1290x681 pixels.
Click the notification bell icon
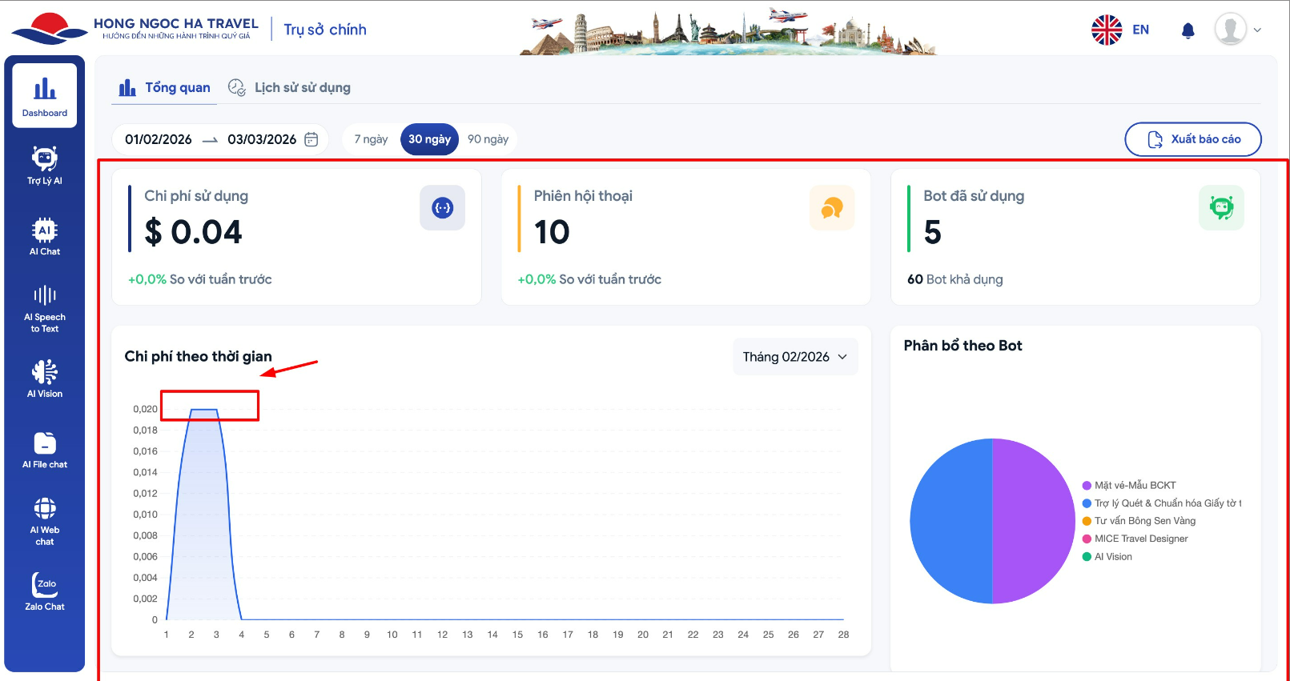pyautogui.click(x=1188, y=30)
